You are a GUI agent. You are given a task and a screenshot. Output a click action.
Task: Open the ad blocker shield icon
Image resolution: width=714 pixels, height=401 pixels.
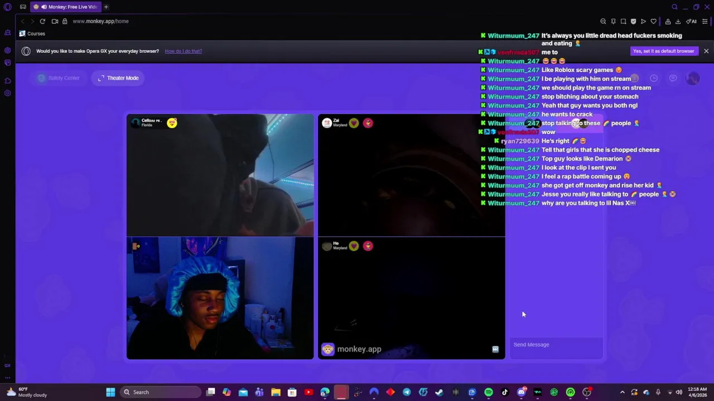tap(633, 21)
